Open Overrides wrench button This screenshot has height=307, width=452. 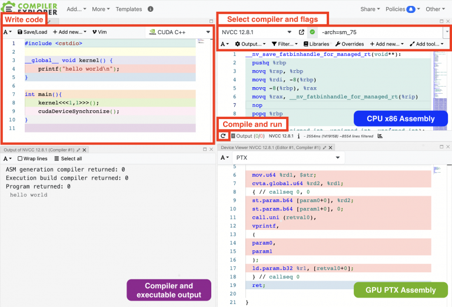click(x=350, y=44)
